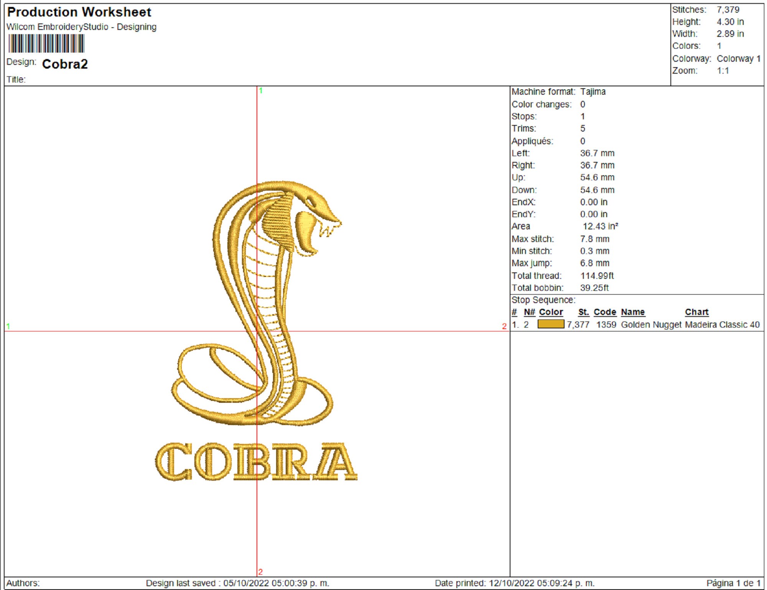Click the 'Authors:' label
This screenshot has width=767, height=590.
(23, 583)
